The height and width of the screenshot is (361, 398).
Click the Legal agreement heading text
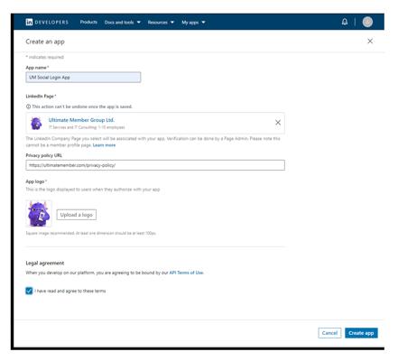(x=45, y=263)
